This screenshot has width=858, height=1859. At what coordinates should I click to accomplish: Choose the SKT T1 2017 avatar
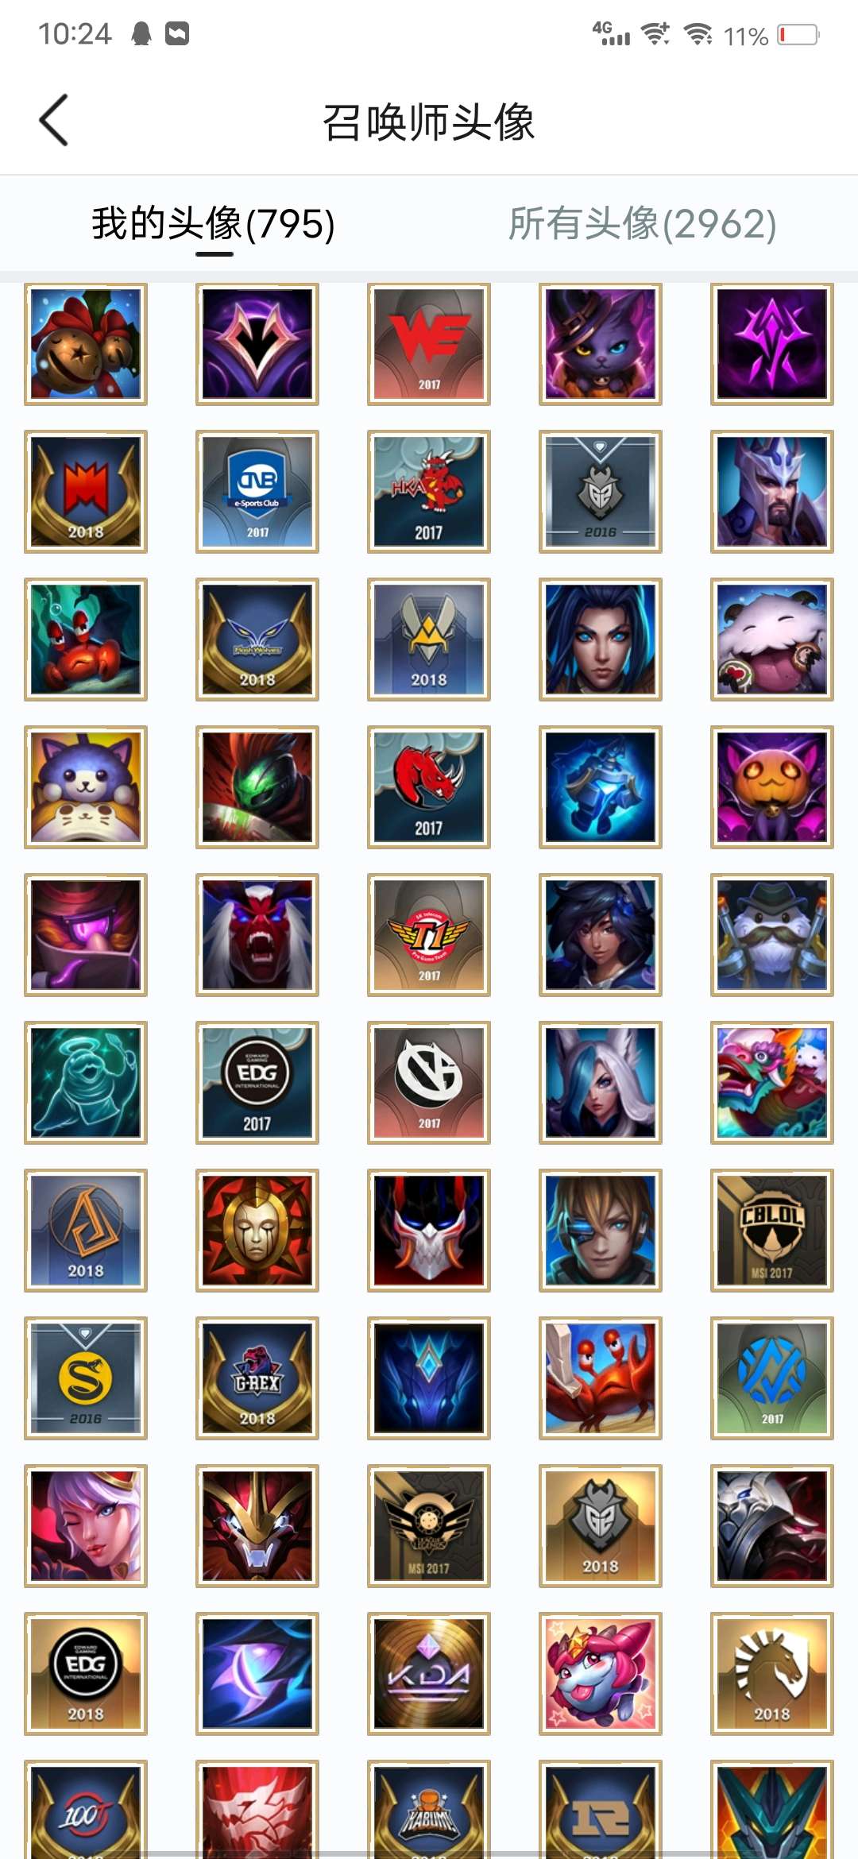click(x=429, y=935)
